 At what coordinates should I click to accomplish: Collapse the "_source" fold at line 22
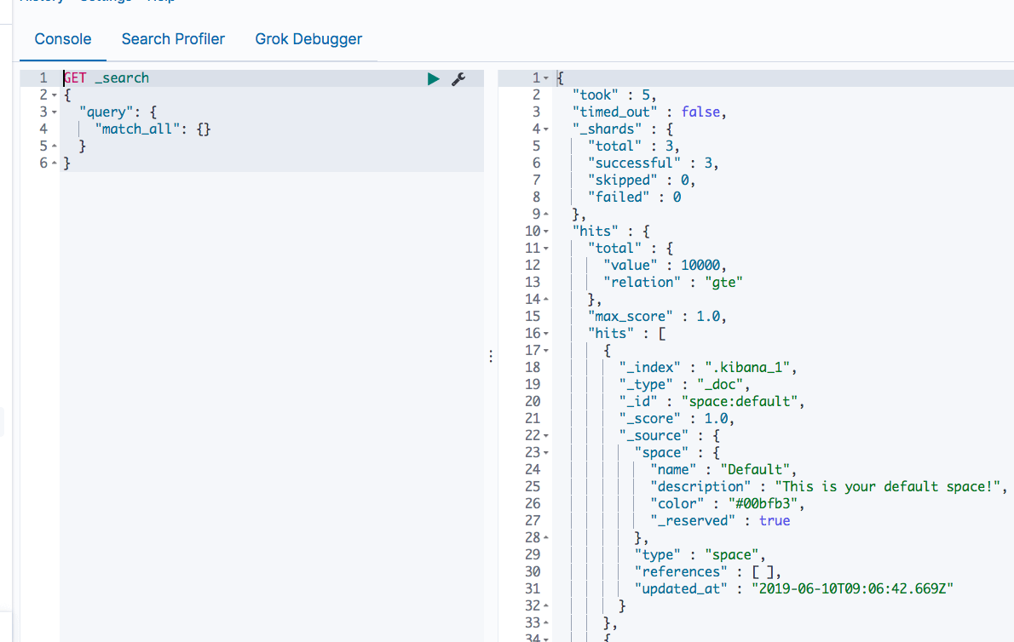(x=546, y=436)
